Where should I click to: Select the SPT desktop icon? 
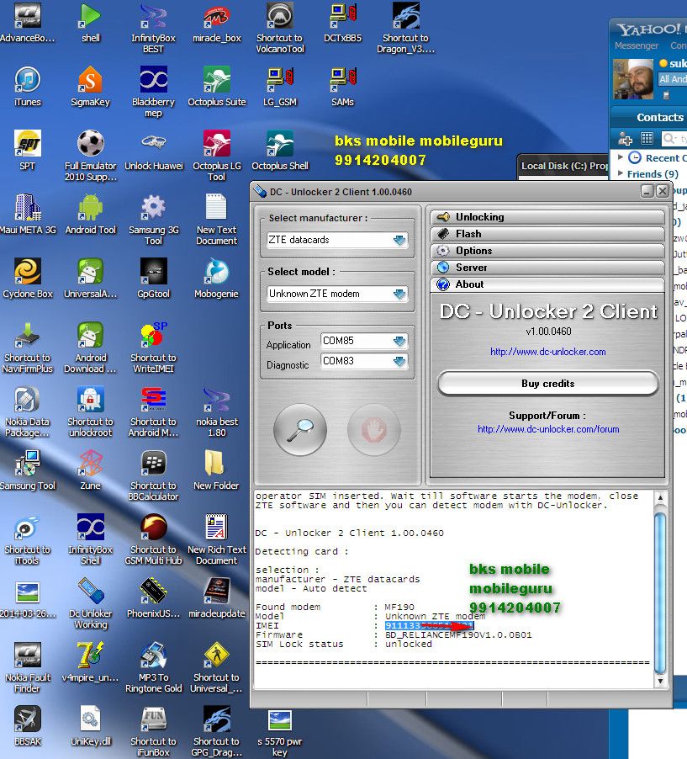coord(28,151)
